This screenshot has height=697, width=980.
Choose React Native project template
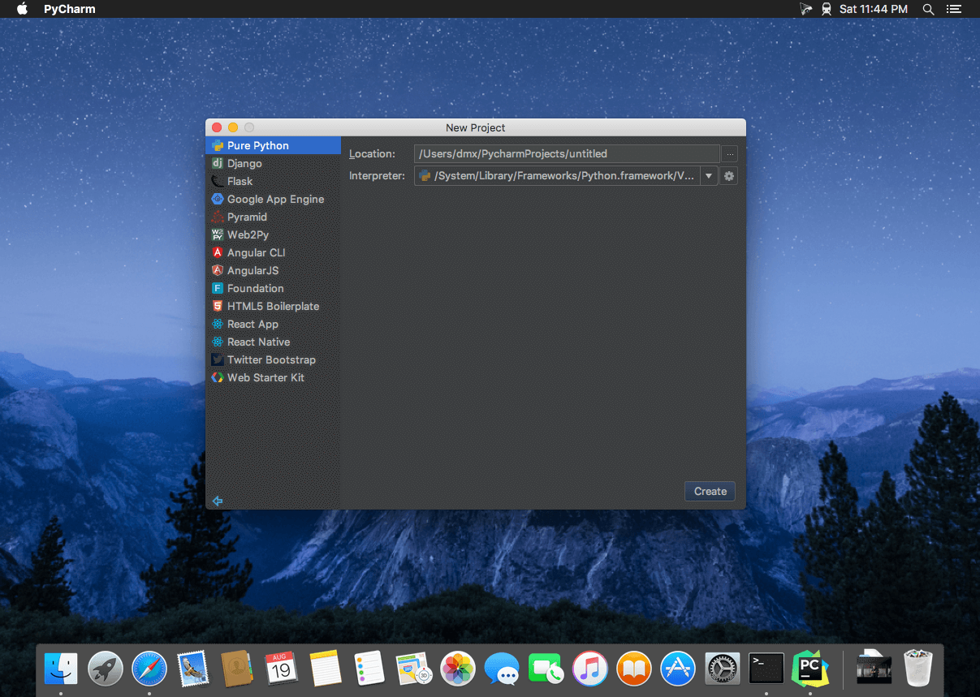(x=273, y=342)
